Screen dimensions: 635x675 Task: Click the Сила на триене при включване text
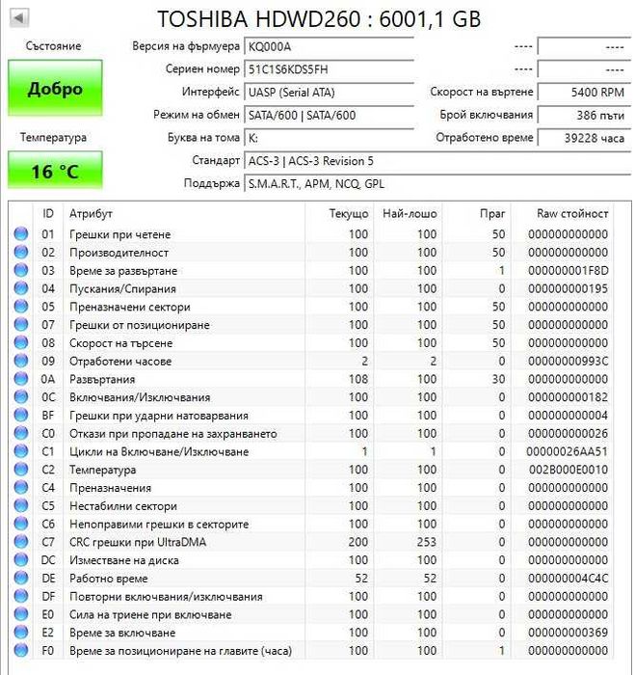(x=150, y=614)
